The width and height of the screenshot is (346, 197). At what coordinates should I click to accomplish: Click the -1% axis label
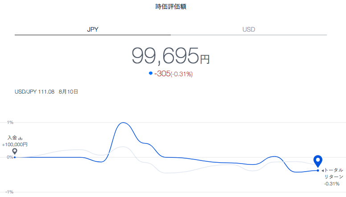[x=9, y=192]
